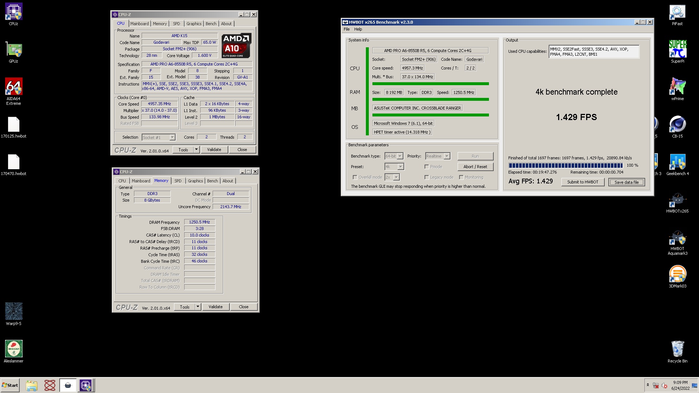Click the benchmark progress bar at 100%
Viewport: 699px width, 393px height.
pyautogui.click(x=565, y=165)
